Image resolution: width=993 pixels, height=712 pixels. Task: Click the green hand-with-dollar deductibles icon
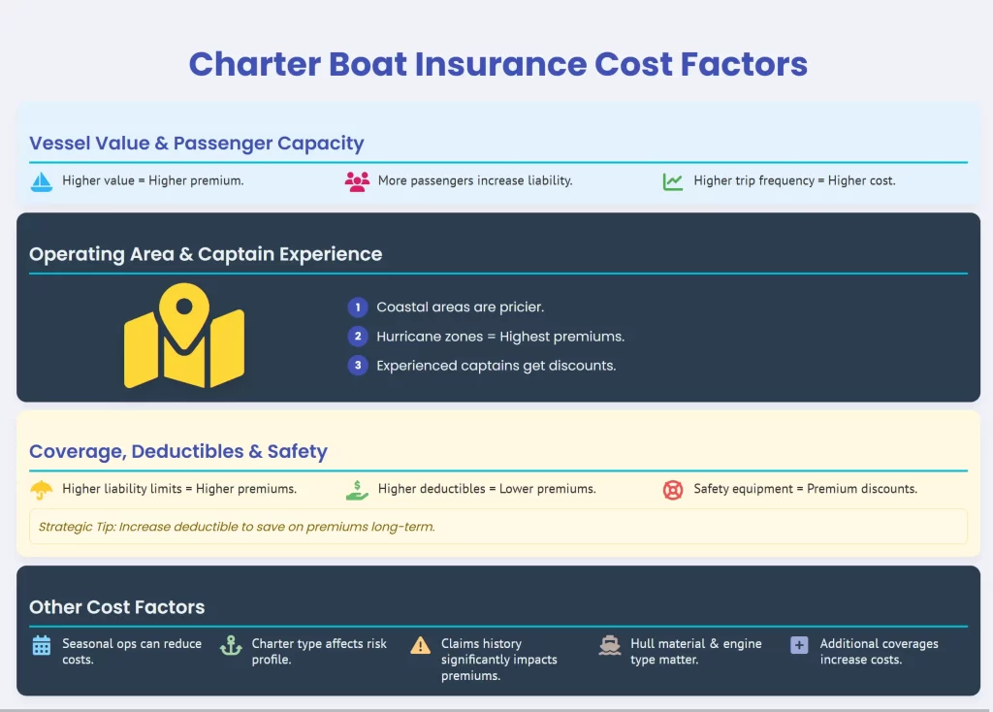[x=357, y=490]
